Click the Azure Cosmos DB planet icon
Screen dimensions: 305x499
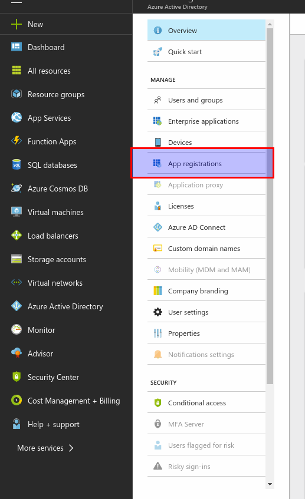point(17,188)
